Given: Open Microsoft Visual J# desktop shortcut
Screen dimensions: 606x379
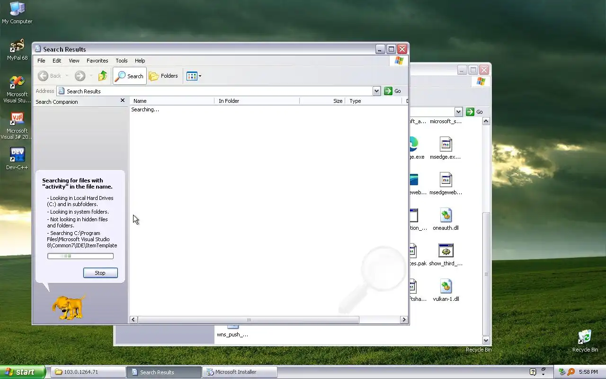Looking at the screenshot, I should click(x=17, y=126).
